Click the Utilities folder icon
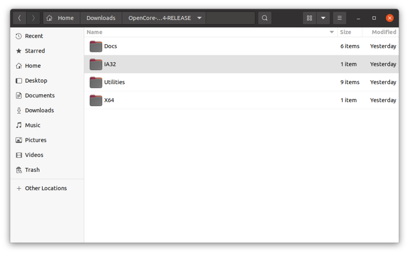 [x=96, y=82]
